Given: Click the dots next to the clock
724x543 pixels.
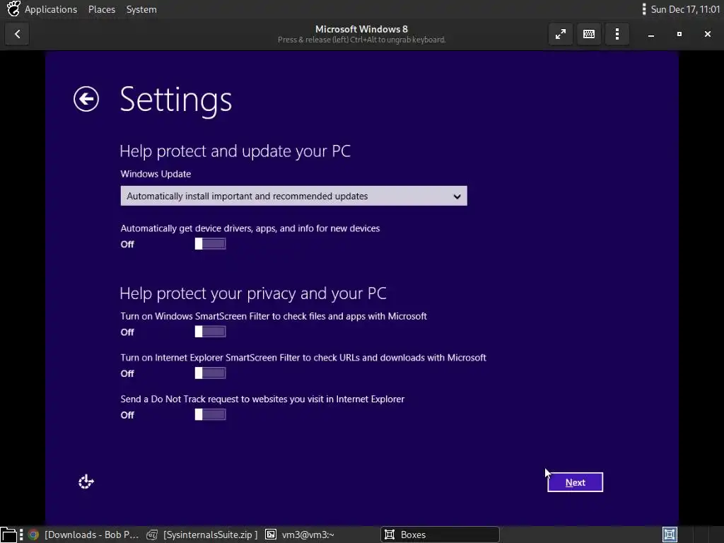Looking at the screenshot, I should (643, 9).
